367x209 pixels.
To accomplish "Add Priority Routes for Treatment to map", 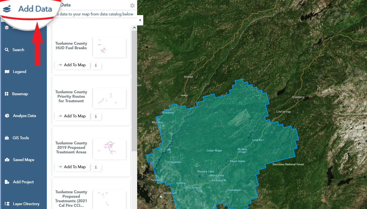I will click(x=72, y=116).
